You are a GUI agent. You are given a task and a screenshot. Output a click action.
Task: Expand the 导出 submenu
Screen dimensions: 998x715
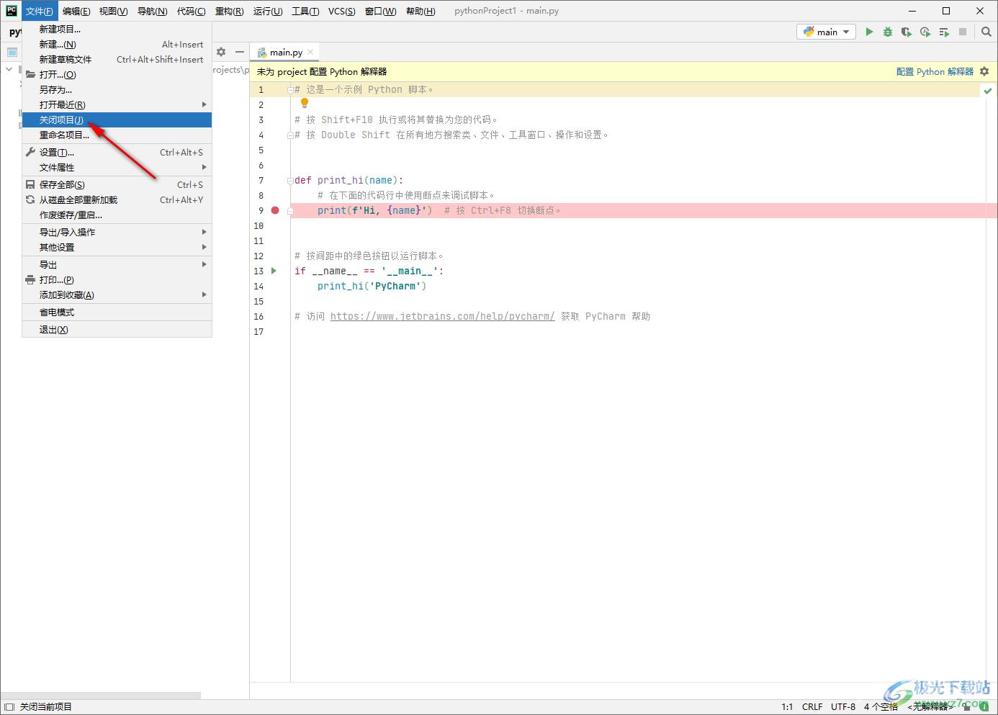point(117,264)
